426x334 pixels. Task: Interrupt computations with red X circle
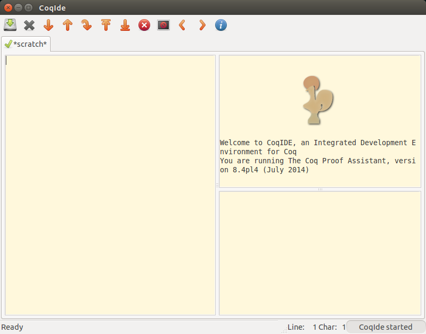(x=144, y=25)
